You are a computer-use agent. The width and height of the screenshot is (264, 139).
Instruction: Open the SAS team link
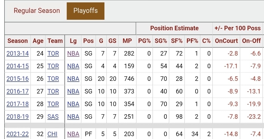(53, 117)
